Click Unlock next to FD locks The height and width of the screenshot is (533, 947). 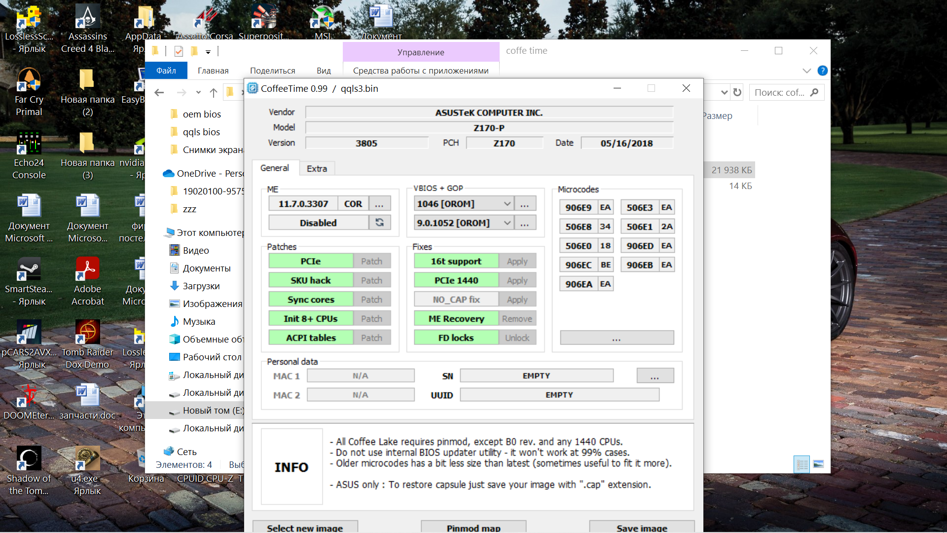point(517,338)
